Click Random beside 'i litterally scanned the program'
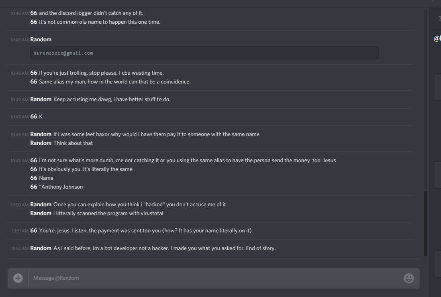 pyautogui.click(x=41, y=213)
